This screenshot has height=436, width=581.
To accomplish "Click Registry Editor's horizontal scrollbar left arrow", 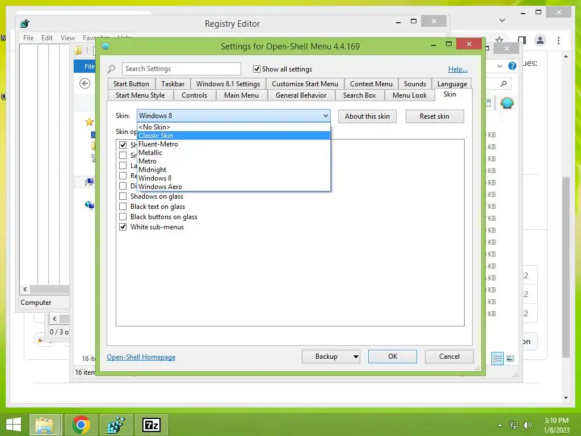I will (x=25, y=289).
